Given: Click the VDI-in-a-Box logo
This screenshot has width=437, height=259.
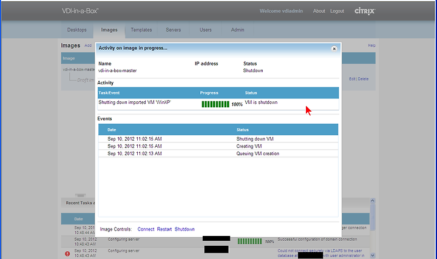Looking at the screenshot, I should point(80,11).
